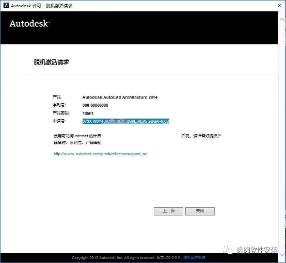
Task: Click the 序列号 label
Action: (59, 105)
